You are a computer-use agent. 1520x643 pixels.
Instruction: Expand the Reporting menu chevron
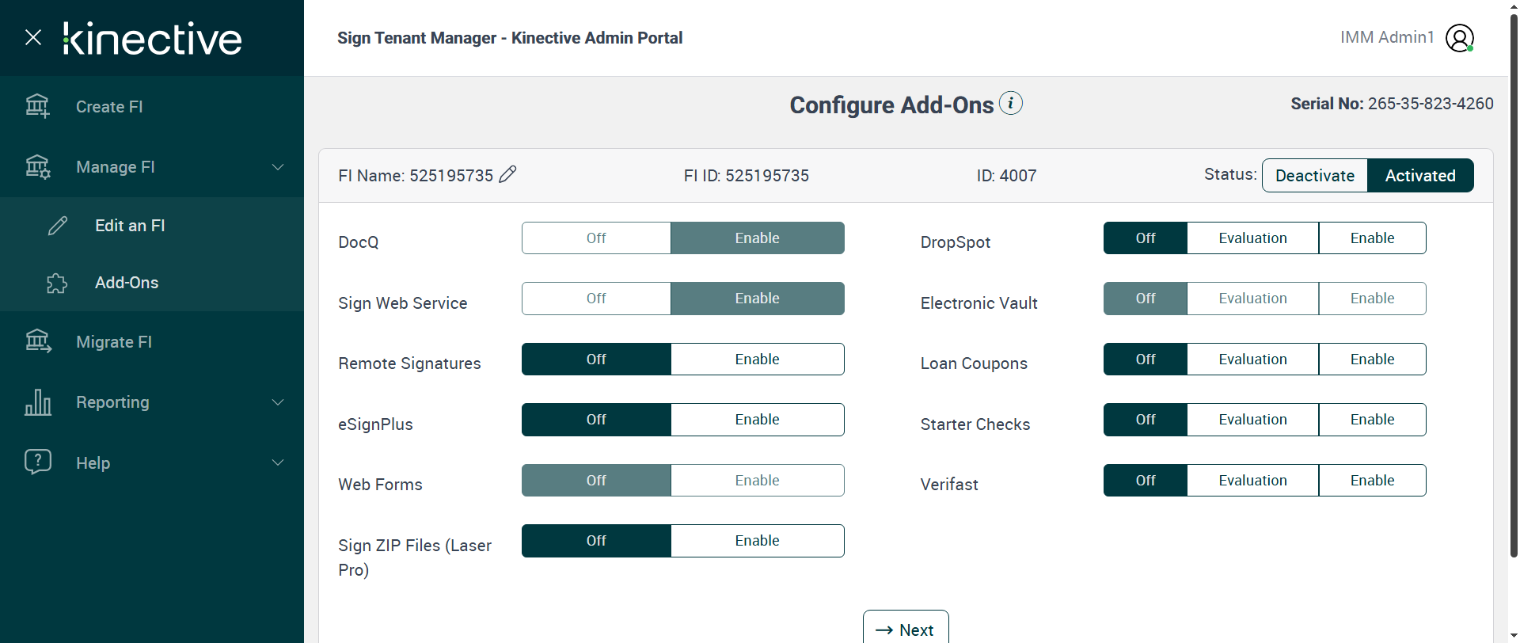(278, 402)
